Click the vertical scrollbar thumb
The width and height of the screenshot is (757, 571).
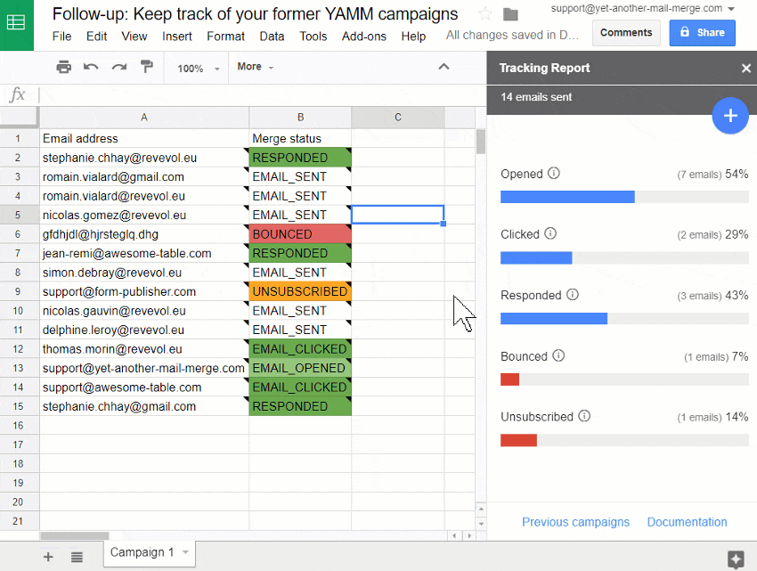pyautogui.click(x=480, y=142)
